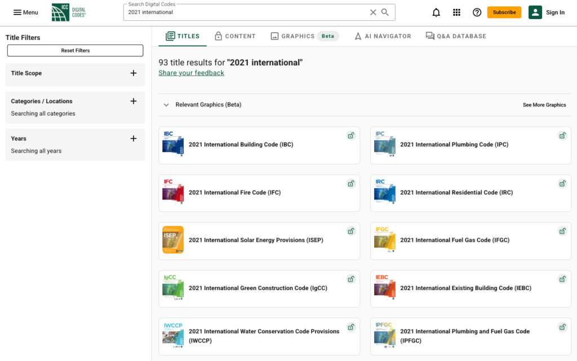This screenshot has width=577, height=361.
Task: Open IPC book cover thumbnail
Action: coord(384,144)
